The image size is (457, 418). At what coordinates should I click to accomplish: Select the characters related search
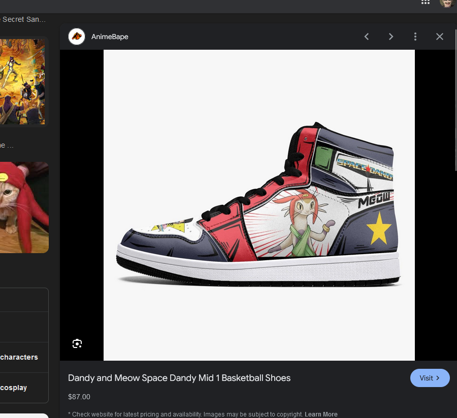(24, 357)
